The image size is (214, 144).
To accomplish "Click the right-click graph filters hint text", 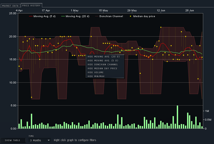I will 75,140.
